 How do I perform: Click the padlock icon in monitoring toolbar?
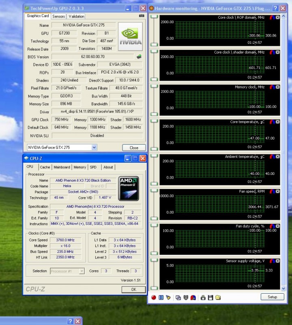coord(203,297)
